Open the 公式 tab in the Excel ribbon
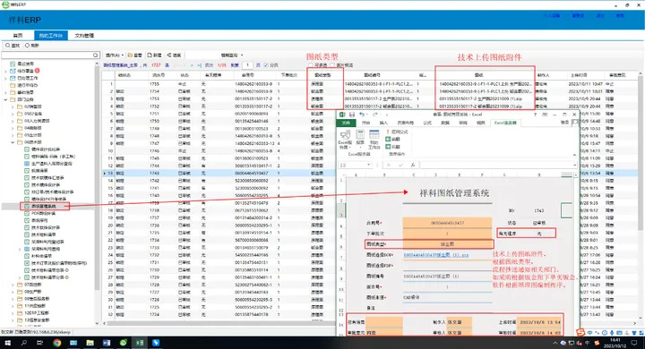645x349 pixels. pyautogui.click(x=427, y=123)
